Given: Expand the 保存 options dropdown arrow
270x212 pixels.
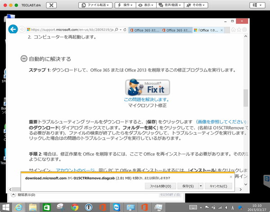Looking at the screenshot, I should tap(201, 186).
